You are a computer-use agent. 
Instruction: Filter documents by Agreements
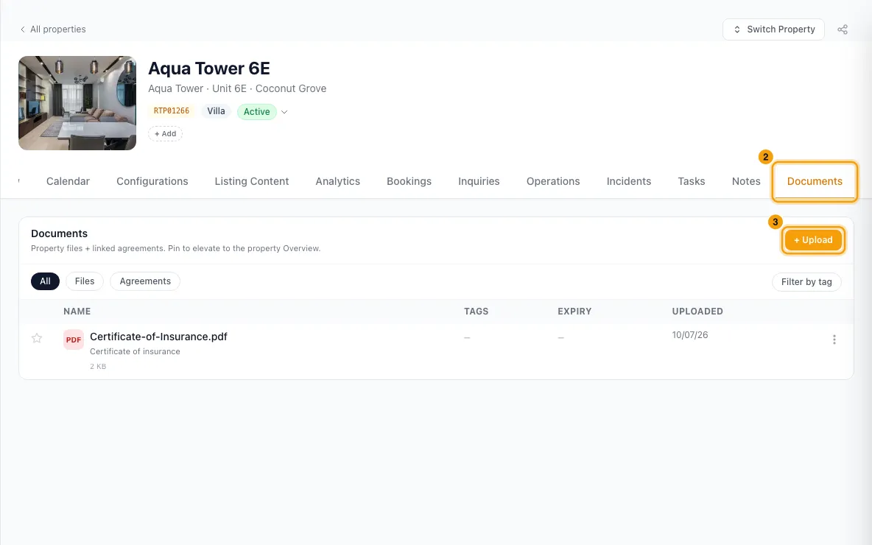[x=145, y=281]
